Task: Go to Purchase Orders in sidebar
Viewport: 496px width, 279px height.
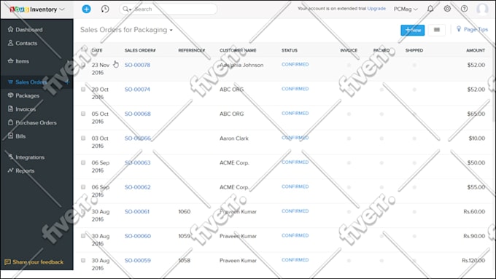Action: coord(36,122)
